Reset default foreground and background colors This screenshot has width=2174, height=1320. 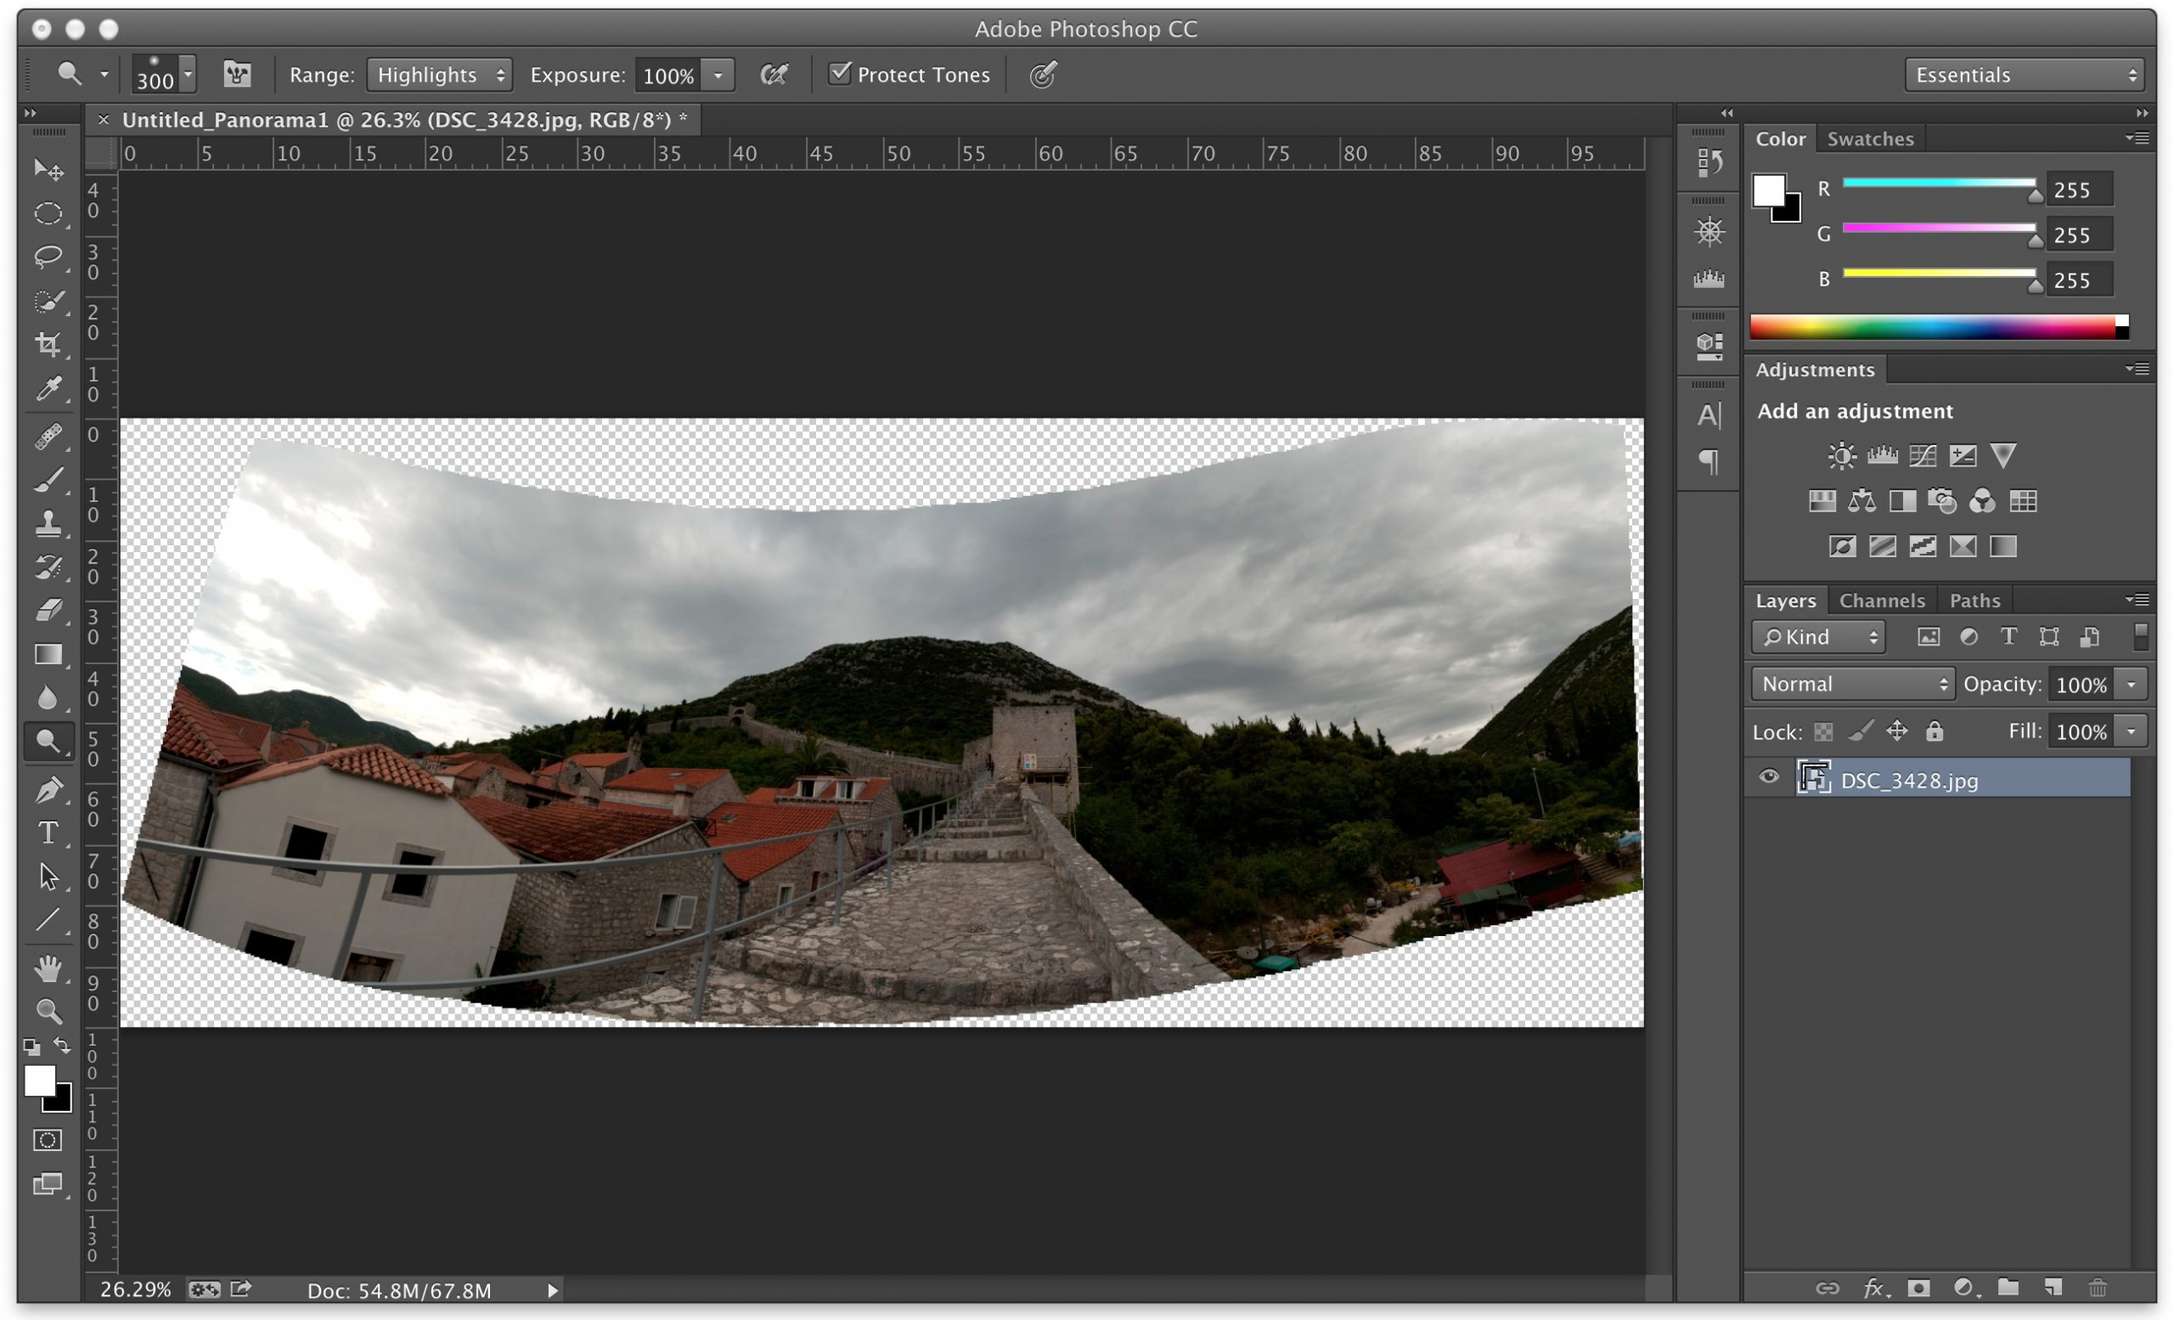click(x=31, y=1046)
